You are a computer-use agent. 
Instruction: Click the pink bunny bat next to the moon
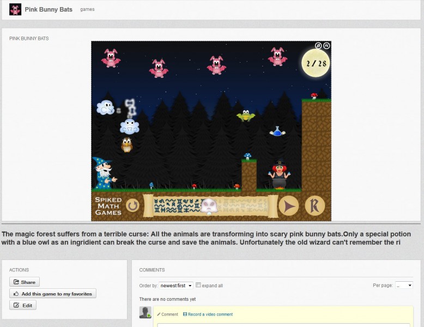[278, 57]
